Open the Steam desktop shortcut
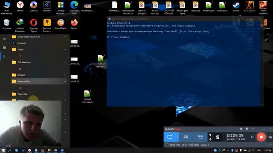This screenshot has height=153, width=273. click(x=236, y=6)
